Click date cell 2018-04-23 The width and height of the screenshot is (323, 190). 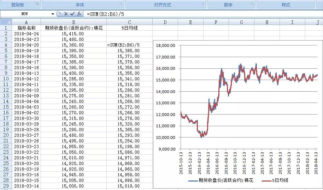pos(27,39)
